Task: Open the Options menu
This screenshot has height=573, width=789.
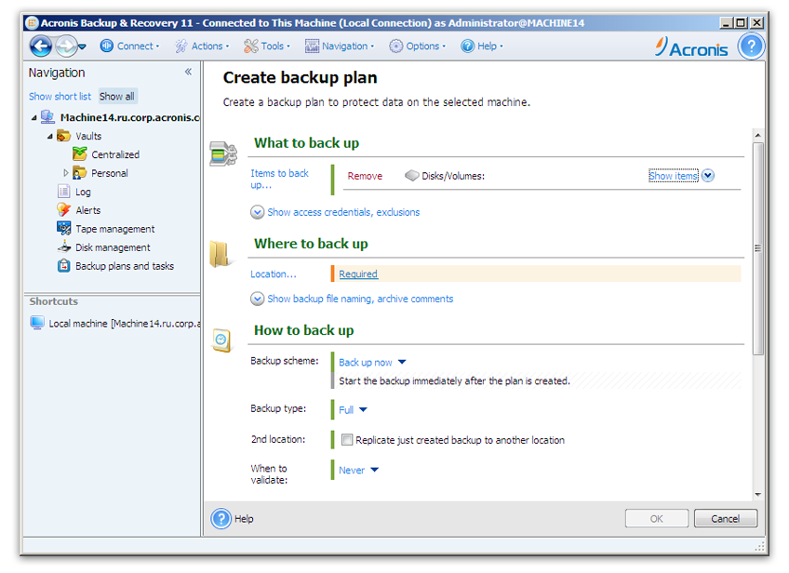Action: pyautogui.click(x=417, y=47)
